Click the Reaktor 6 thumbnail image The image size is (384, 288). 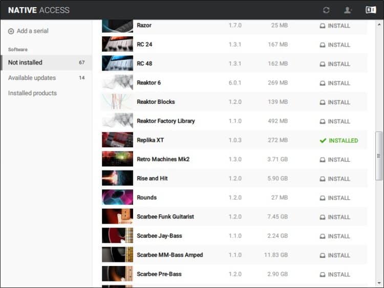click(117, 82)
